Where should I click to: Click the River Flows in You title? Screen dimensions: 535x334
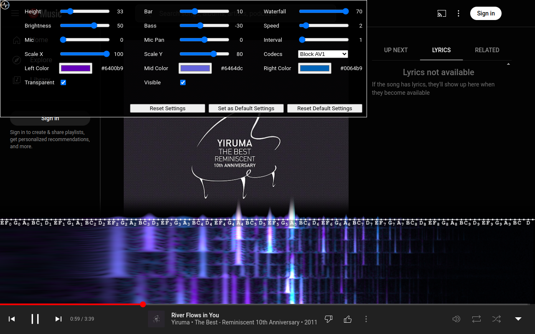pyautogui.click(x=195, y=315)
